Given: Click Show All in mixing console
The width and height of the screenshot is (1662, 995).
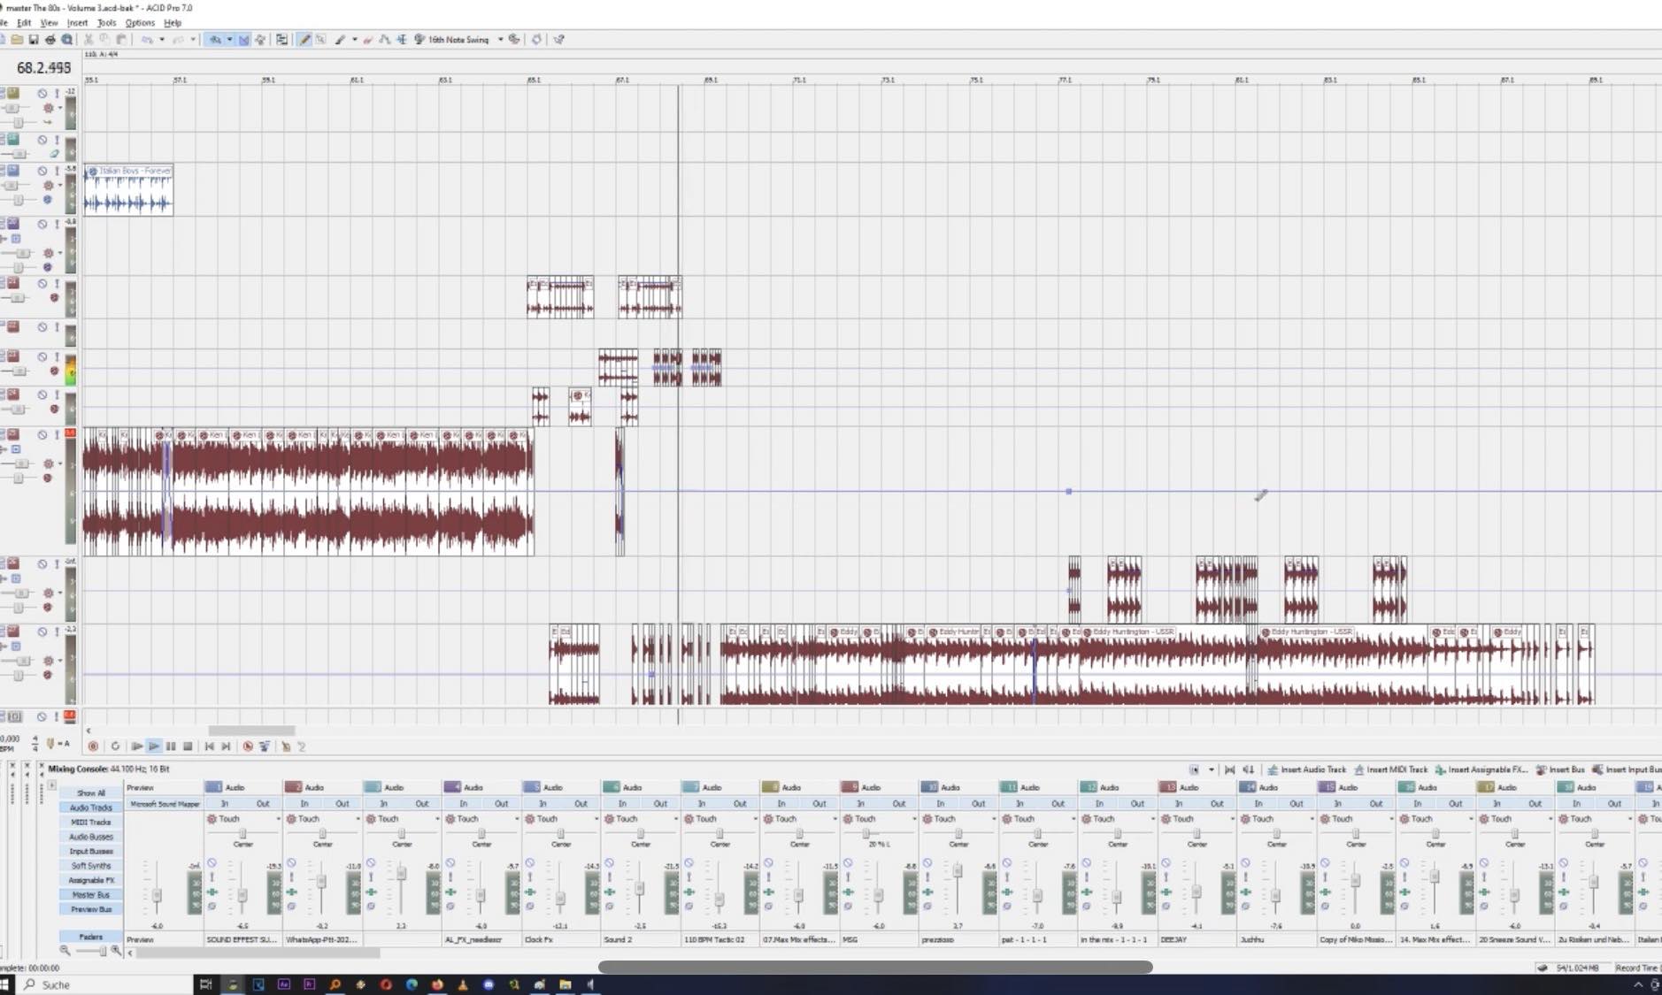Looking at the screenshot, I should point(91,792).
